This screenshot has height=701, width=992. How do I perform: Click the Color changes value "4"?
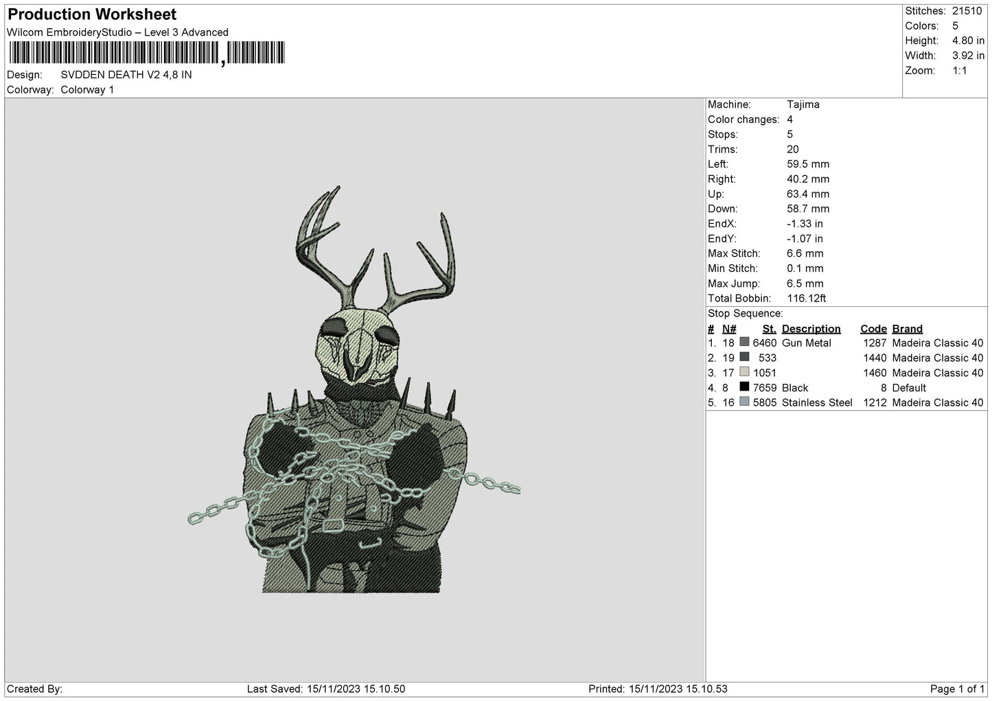point(790,119)
